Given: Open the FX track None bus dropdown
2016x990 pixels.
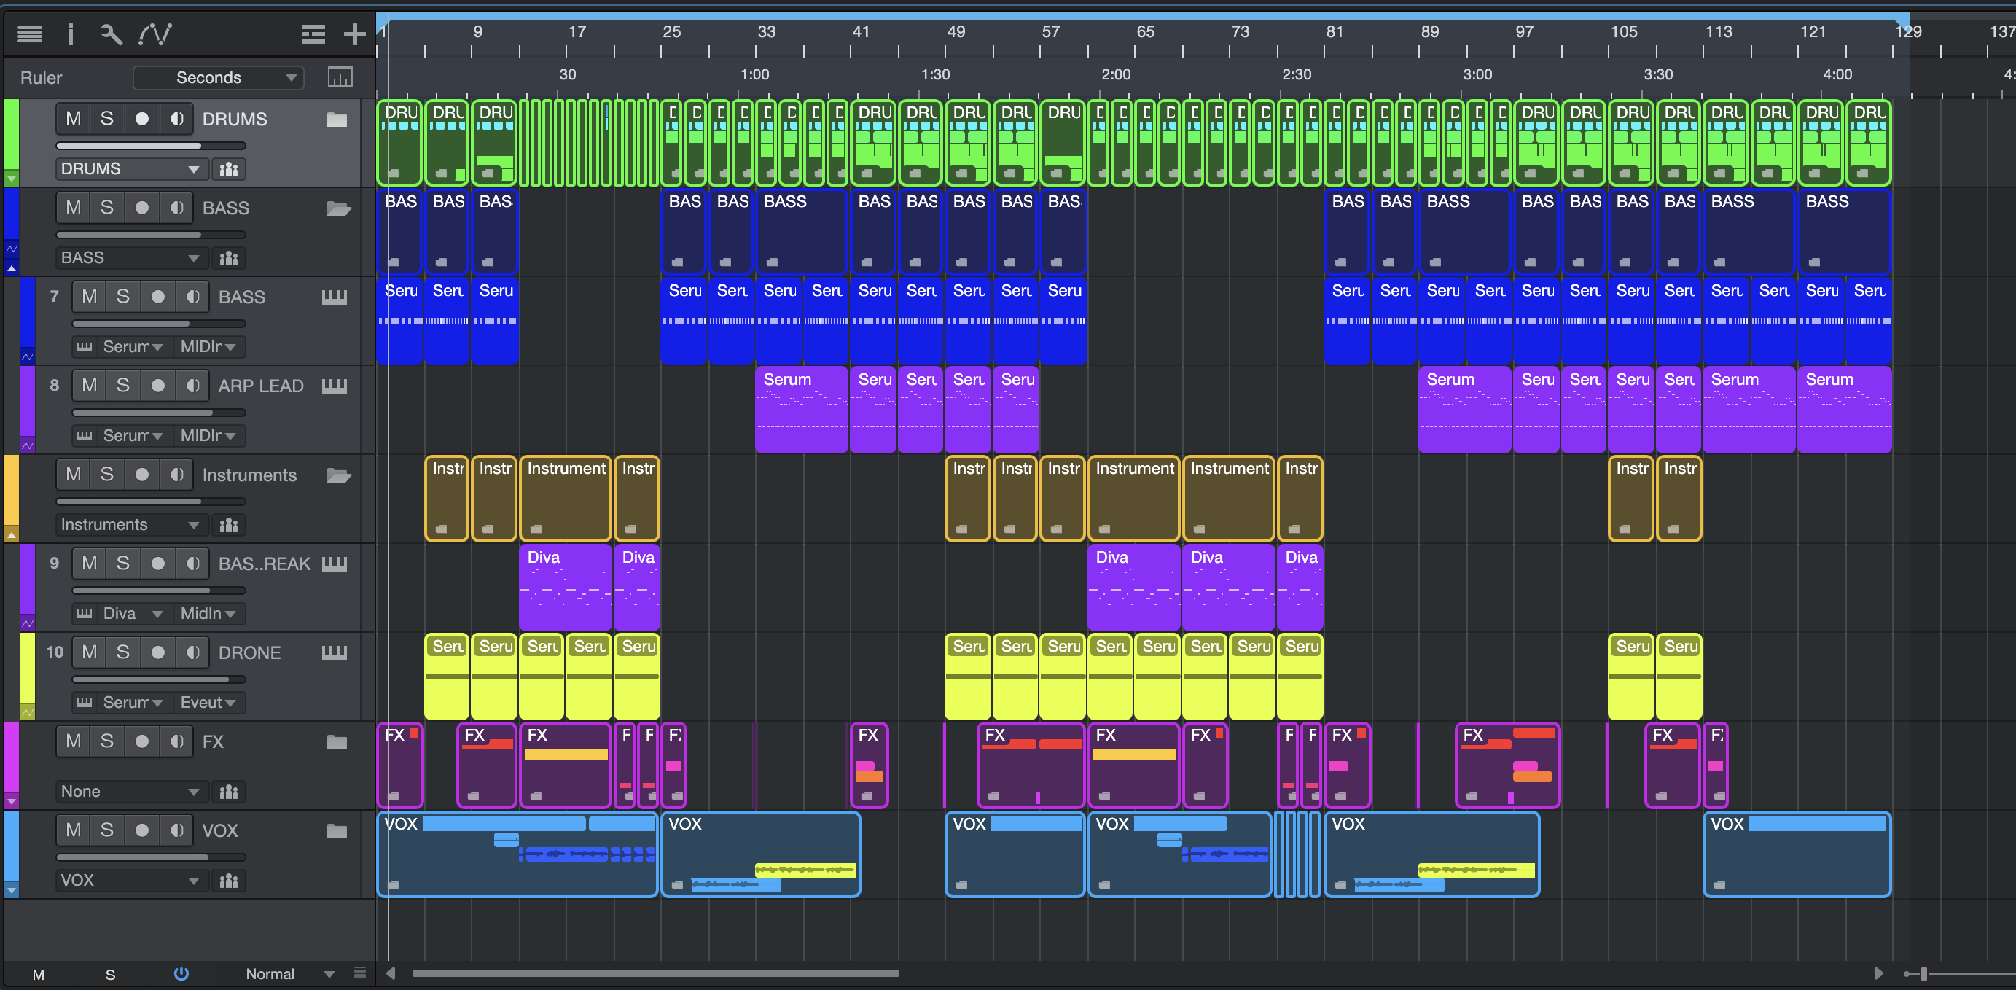Looking at the screenshot, I should [x=130, y=791].
